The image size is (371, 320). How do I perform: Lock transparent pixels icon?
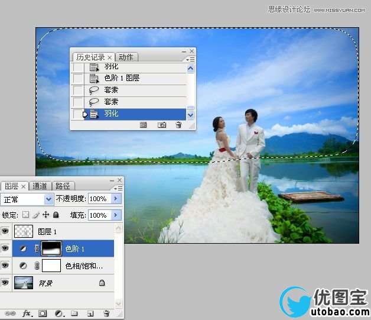[x=25, y=215]
